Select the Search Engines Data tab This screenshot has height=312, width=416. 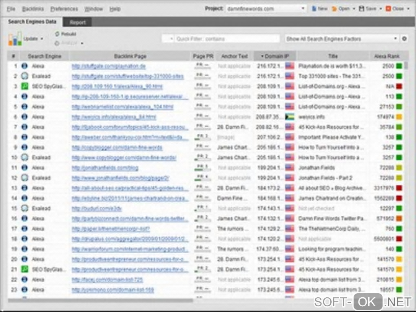point(32,22)
